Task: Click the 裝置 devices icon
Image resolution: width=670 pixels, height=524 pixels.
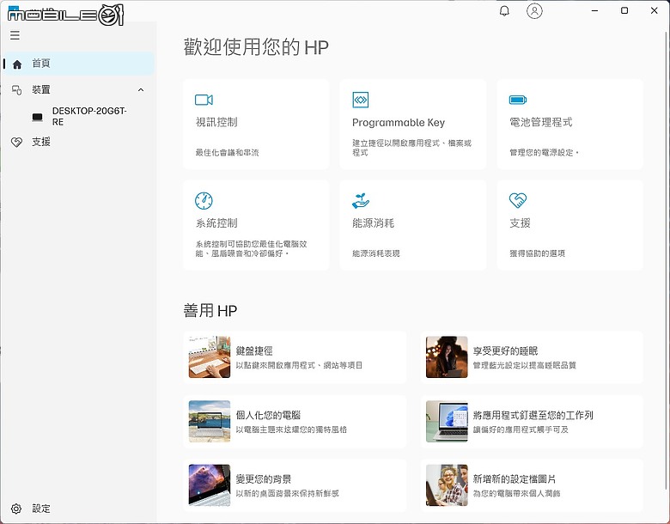Action: tap(16, 90)
